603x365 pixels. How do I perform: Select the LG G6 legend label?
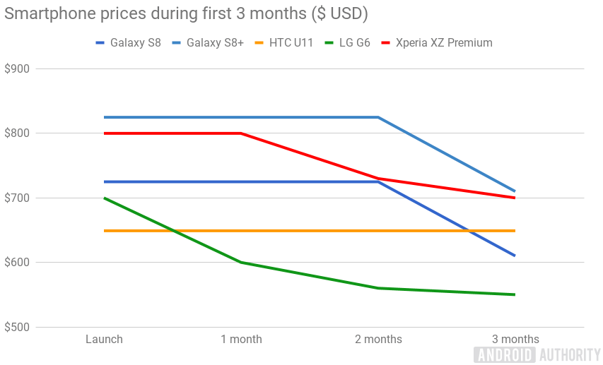353,42
